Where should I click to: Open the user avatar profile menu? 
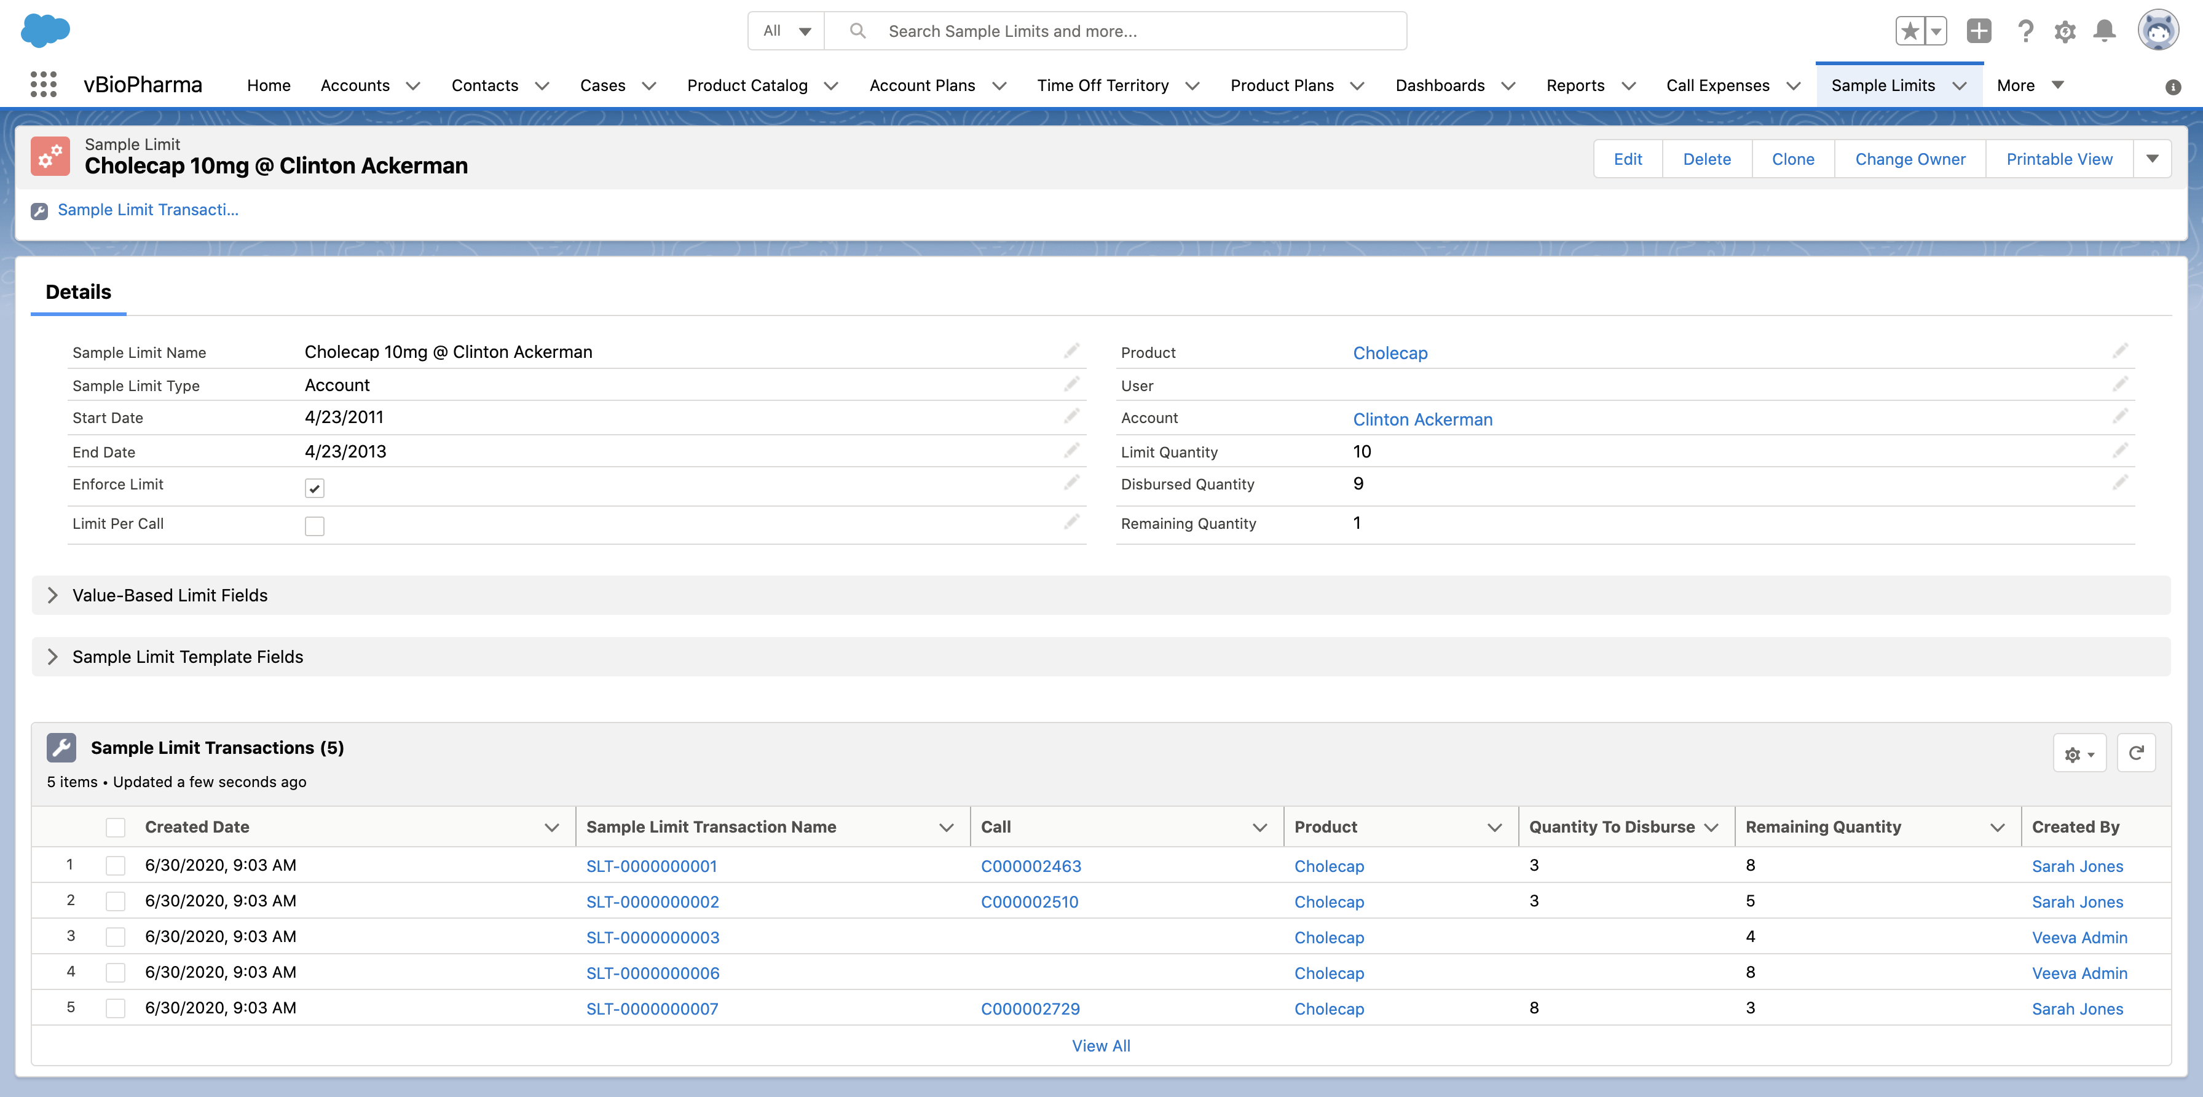(x=2158, y=31)
